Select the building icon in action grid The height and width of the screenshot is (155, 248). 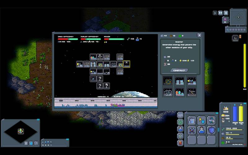192,120
